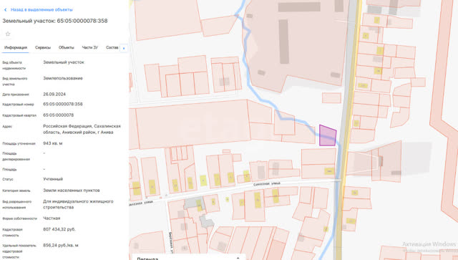Click the cadastral number value 65:05:0000078:358
Screen dimensions: 458x260
(63, 104)
